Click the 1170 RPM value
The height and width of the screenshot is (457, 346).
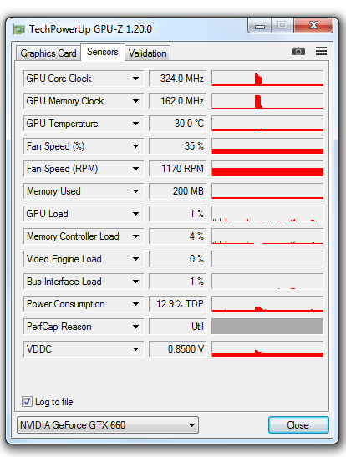click(x=178, y=169)
